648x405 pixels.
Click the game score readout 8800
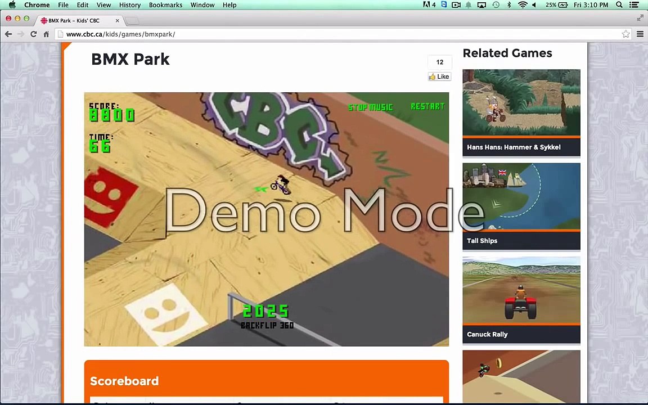[112, 115]
